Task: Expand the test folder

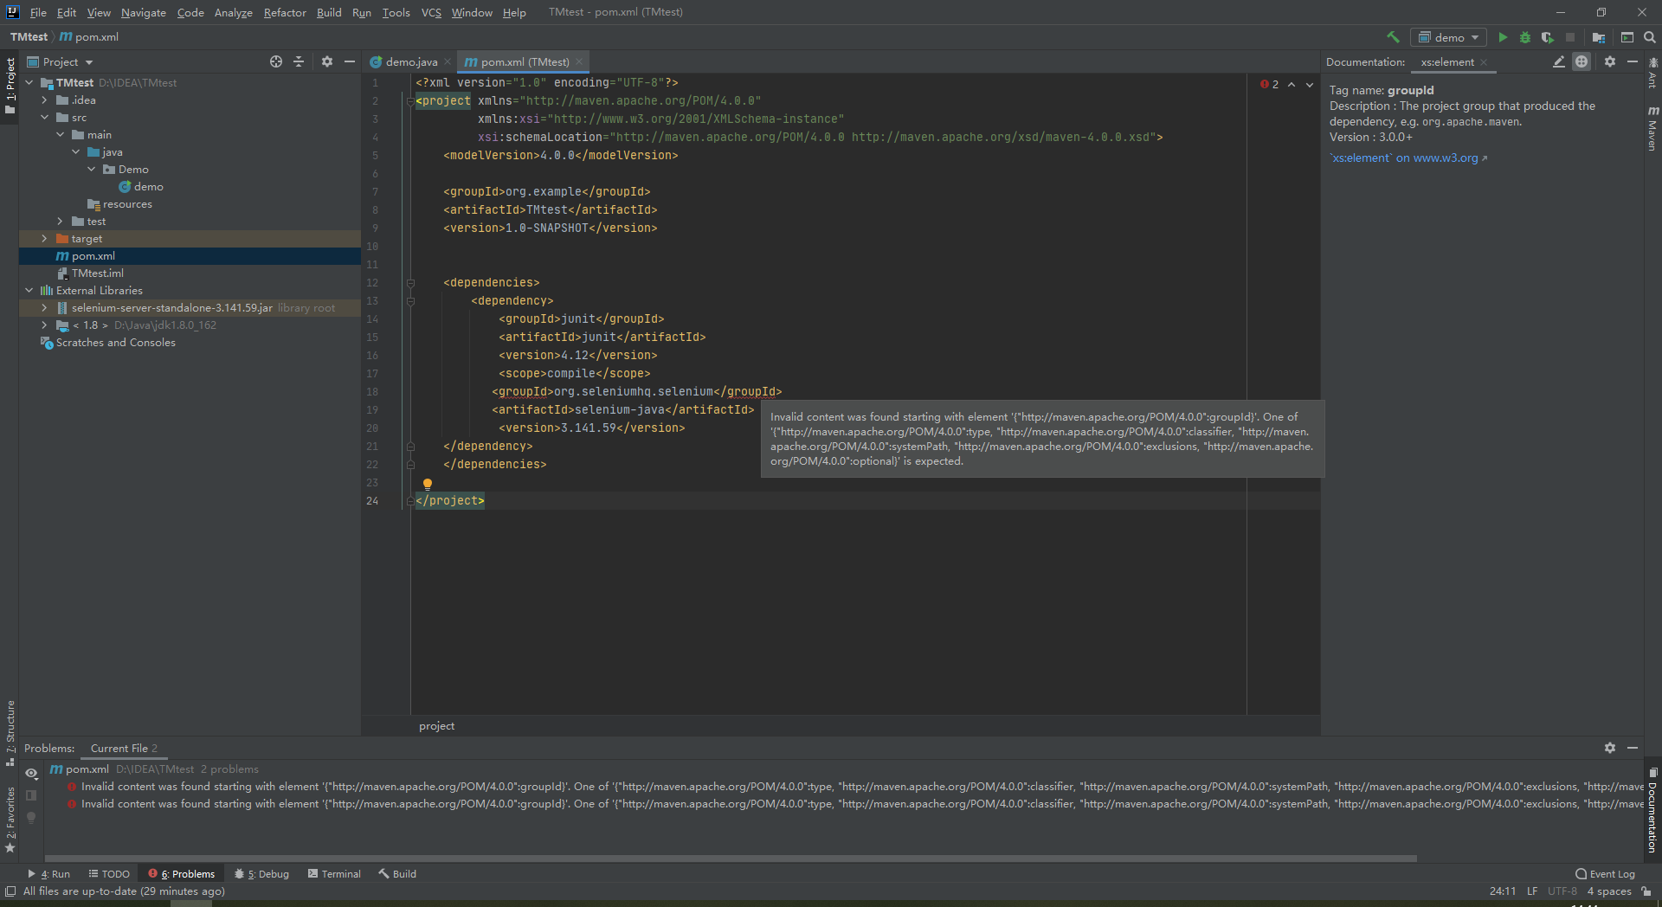Action: (60, 221)
